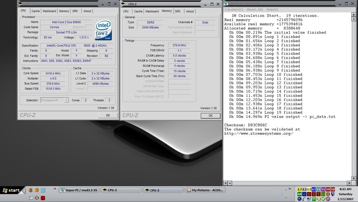This screenshot has height=202, width=358.
Task: Click the green 44 tray sensor icon
Action: (x=300, y=194)
